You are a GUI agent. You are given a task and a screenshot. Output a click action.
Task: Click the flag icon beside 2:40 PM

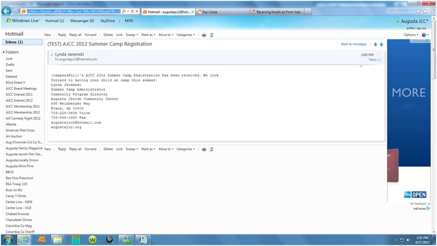[x=379, y=54]
